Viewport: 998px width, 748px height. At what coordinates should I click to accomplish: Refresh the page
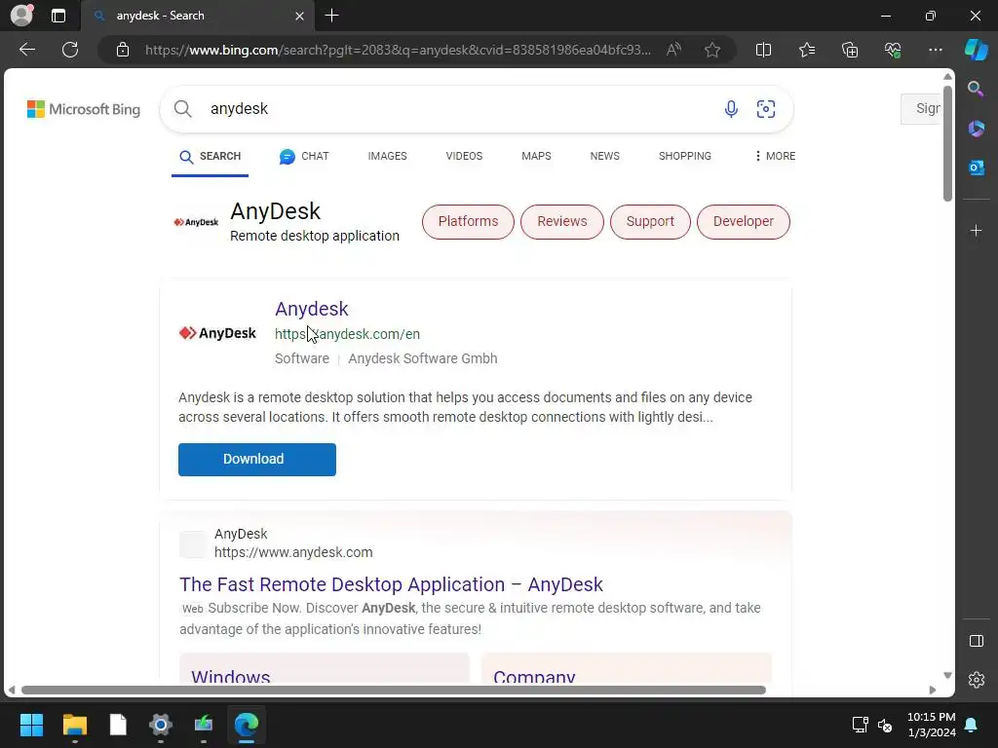(x=70, y=50)
